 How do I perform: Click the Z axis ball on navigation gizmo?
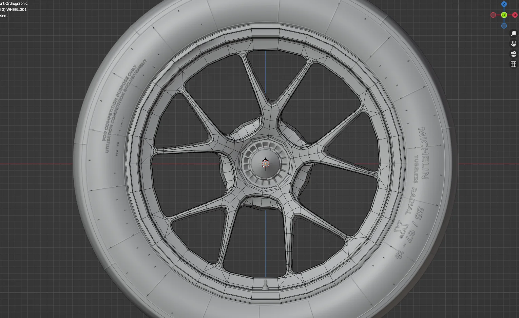504,4
